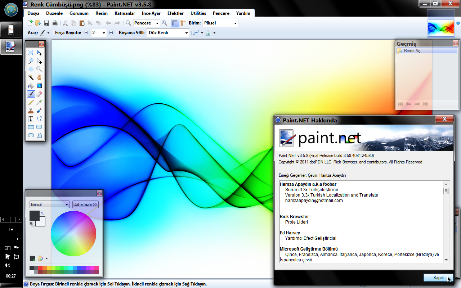Open the İnce Ayar menu

151,13
